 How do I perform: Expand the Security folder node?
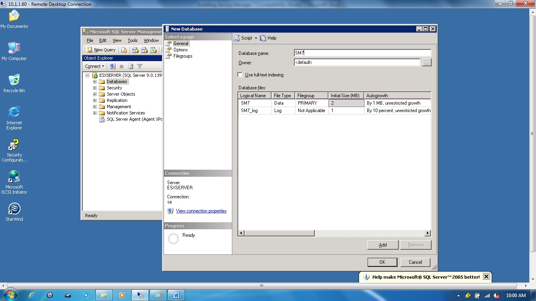click(x=95, y=88)
